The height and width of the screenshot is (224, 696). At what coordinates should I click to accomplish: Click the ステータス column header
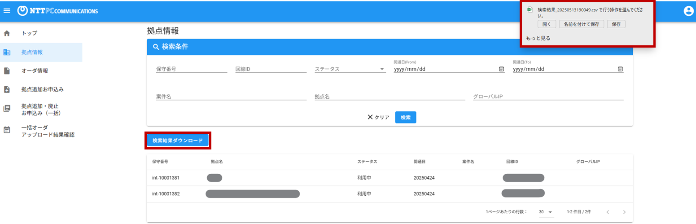(x=367, y=161)
